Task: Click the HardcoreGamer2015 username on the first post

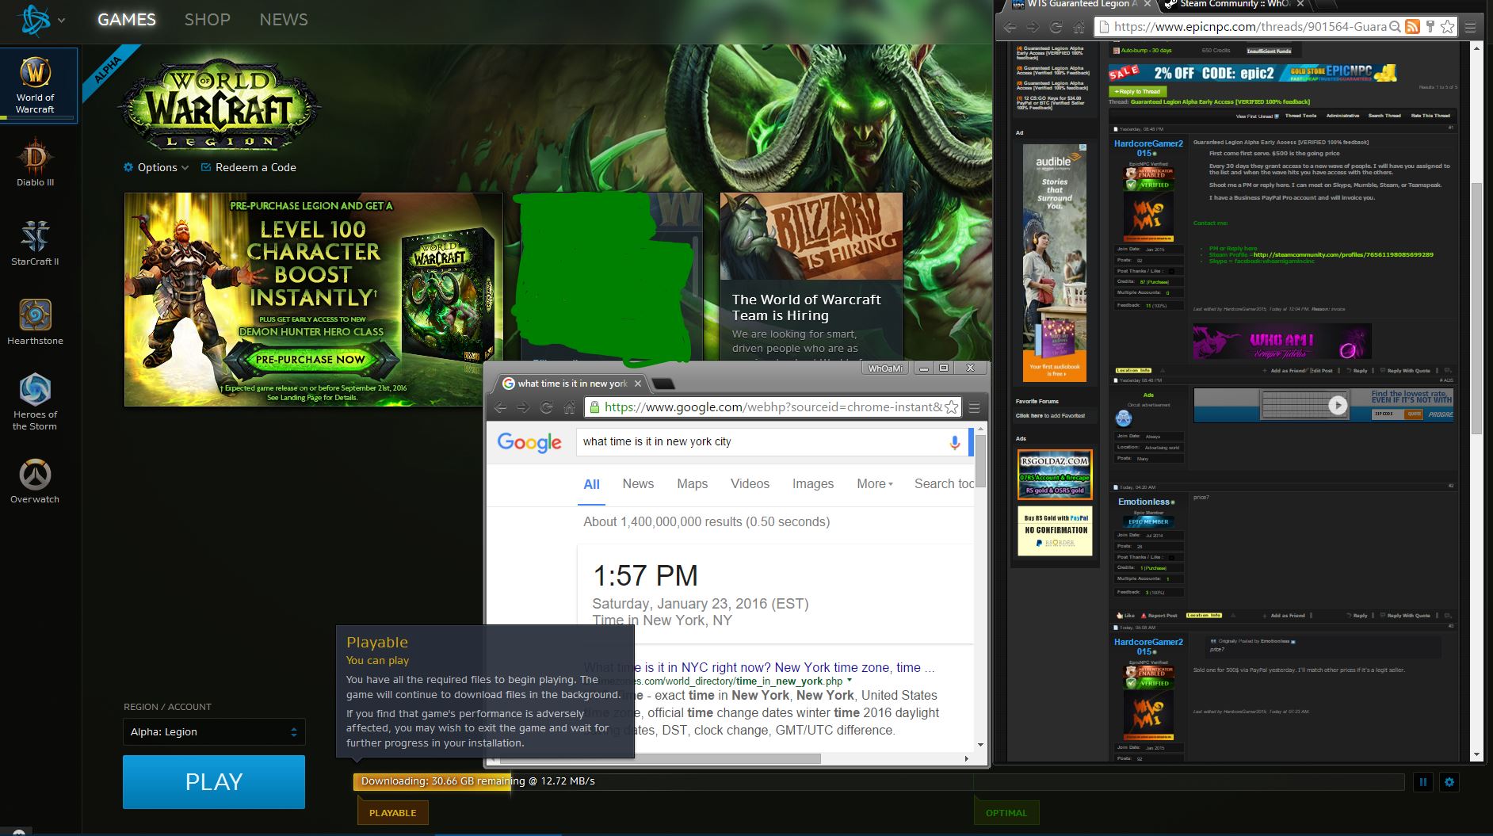Action: coord(1148,148)
